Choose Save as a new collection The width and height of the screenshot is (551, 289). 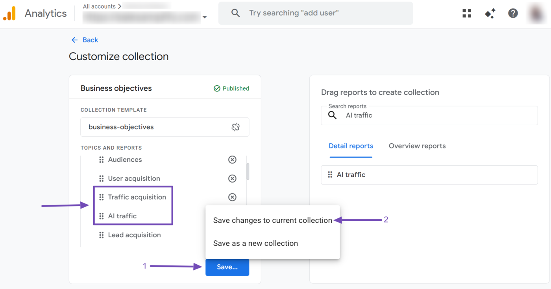[x=255, y=243]
